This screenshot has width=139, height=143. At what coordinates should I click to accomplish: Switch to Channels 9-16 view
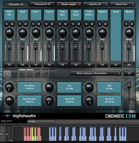coord(42,4)
